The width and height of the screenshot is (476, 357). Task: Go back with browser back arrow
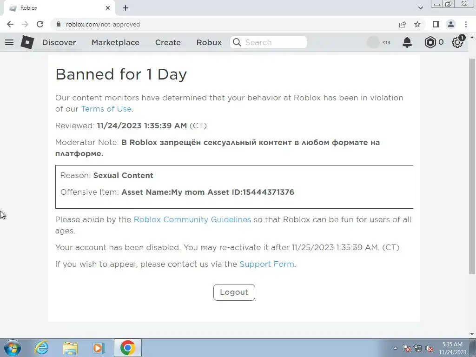(x=10, y=24)
